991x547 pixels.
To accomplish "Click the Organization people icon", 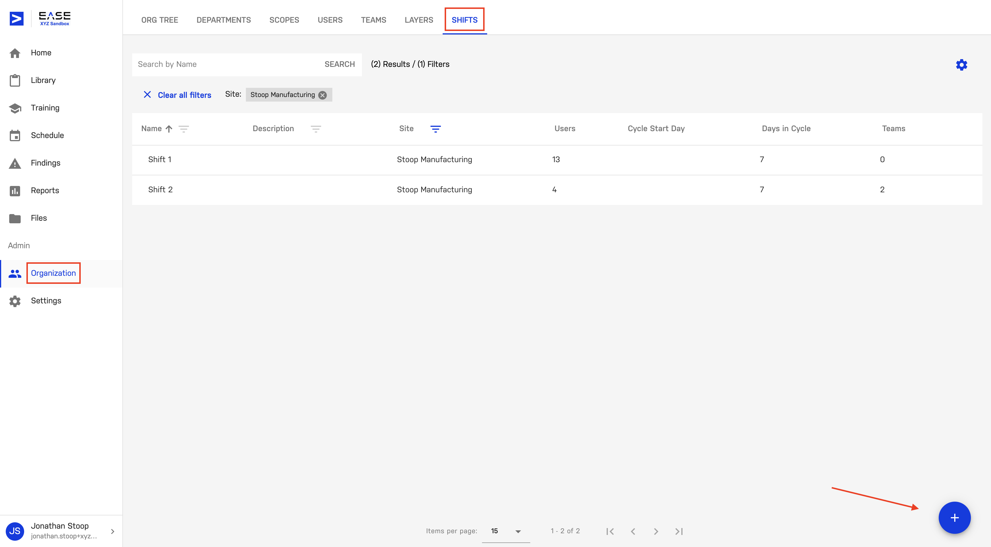I will (x=15, y=273).
